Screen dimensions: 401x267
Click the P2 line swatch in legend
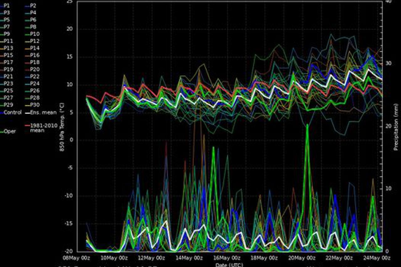[27, 6]
